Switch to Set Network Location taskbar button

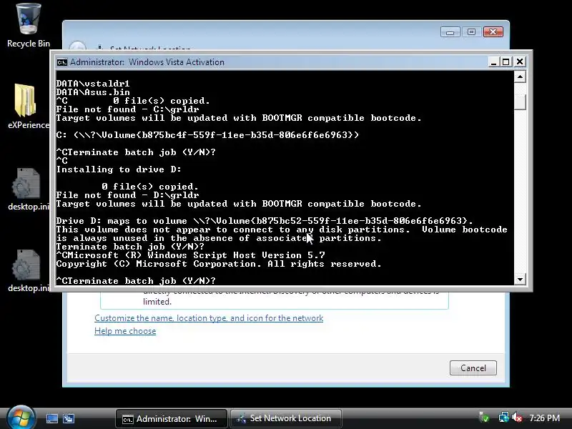tap(286, 418)
